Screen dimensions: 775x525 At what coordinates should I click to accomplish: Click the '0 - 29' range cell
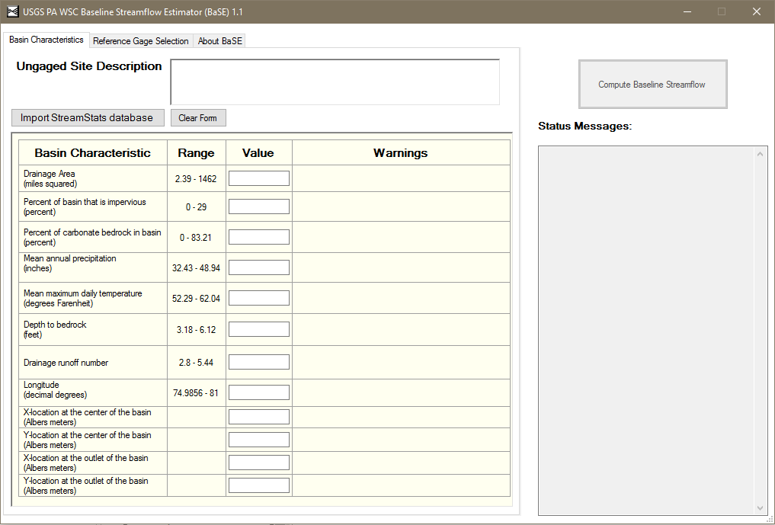point(196,207)
